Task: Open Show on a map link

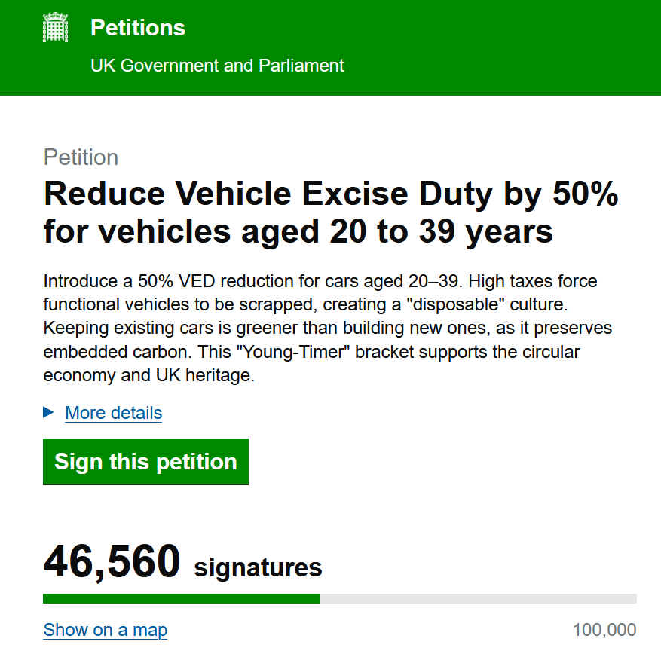Action: pyautogui.click(x=105, y=630)
